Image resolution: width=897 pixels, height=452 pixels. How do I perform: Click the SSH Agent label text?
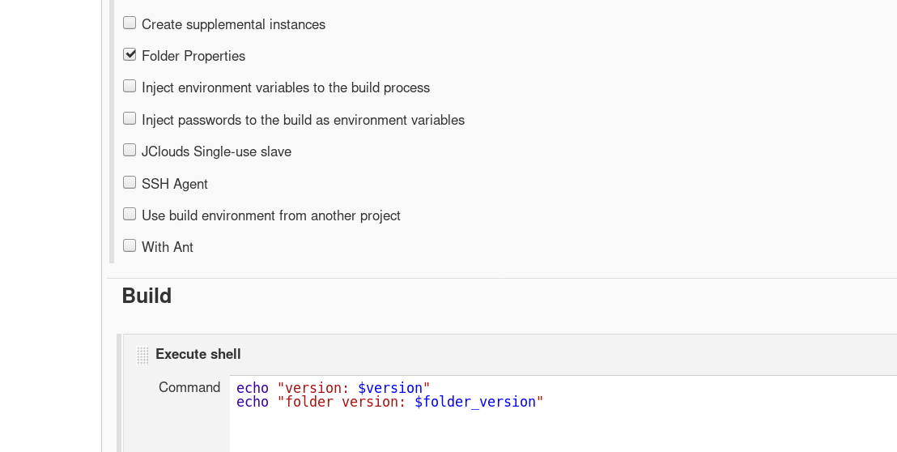(x=175, y=184)
